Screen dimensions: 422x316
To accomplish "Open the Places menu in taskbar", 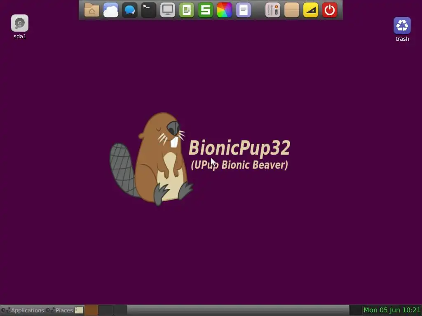I will pyautogui.click(x=59, y=310).
